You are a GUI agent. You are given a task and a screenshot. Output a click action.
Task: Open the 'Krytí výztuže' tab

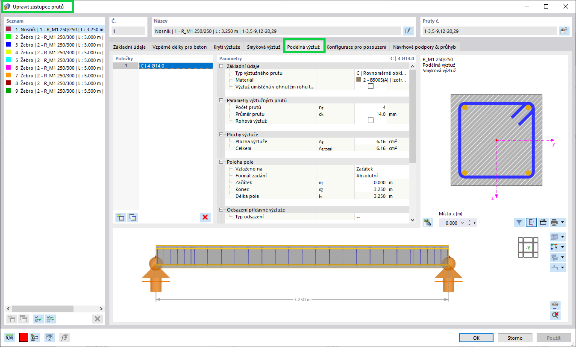(x=227, y=47)
